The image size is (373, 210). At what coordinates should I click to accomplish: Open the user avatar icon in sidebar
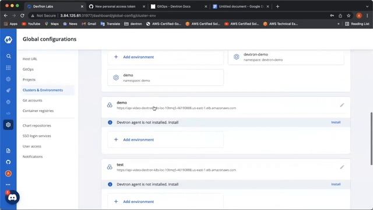(8, 173)
